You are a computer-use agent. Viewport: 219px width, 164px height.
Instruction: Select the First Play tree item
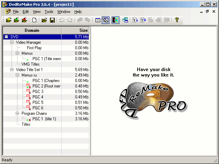pos(34,48)
